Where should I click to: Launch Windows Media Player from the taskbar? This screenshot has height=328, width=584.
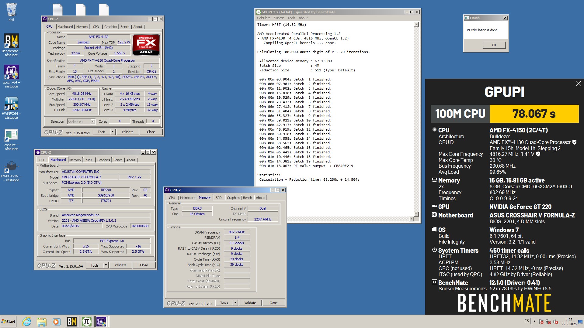[x=56, y=322]
